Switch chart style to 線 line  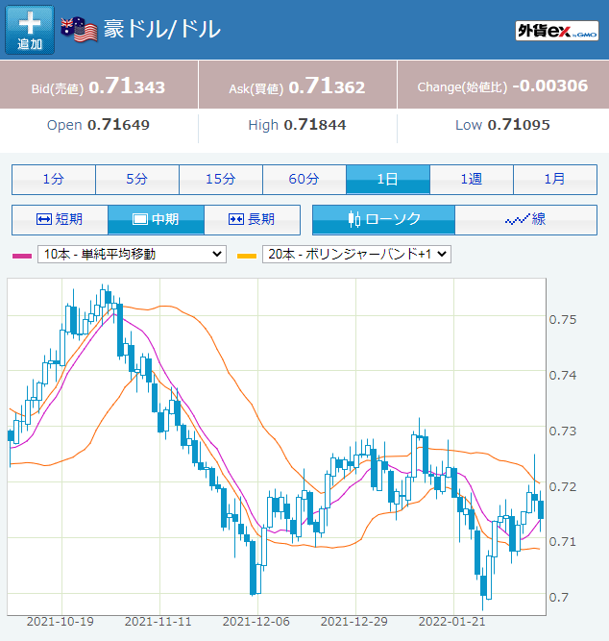(x=526, y=220)
